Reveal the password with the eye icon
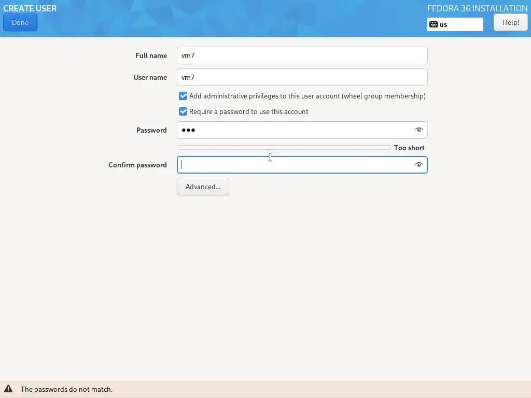 [419, 130]
